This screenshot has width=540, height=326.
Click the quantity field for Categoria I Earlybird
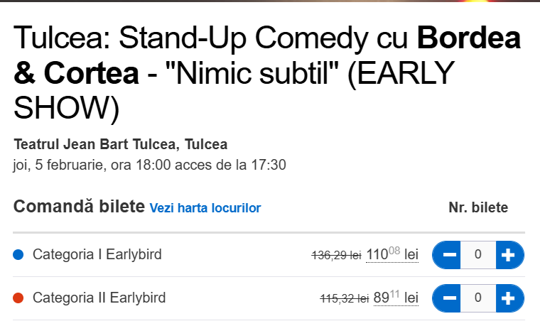click(x=477, y=255)
